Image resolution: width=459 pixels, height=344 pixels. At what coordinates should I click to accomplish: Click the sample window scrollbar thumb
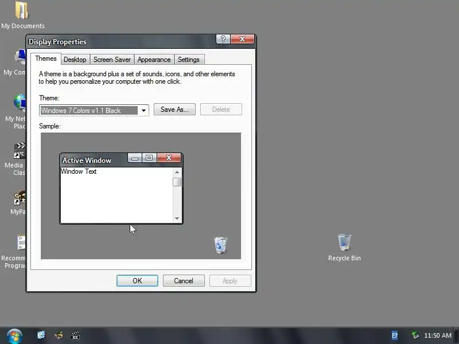(x=177, y=182)
